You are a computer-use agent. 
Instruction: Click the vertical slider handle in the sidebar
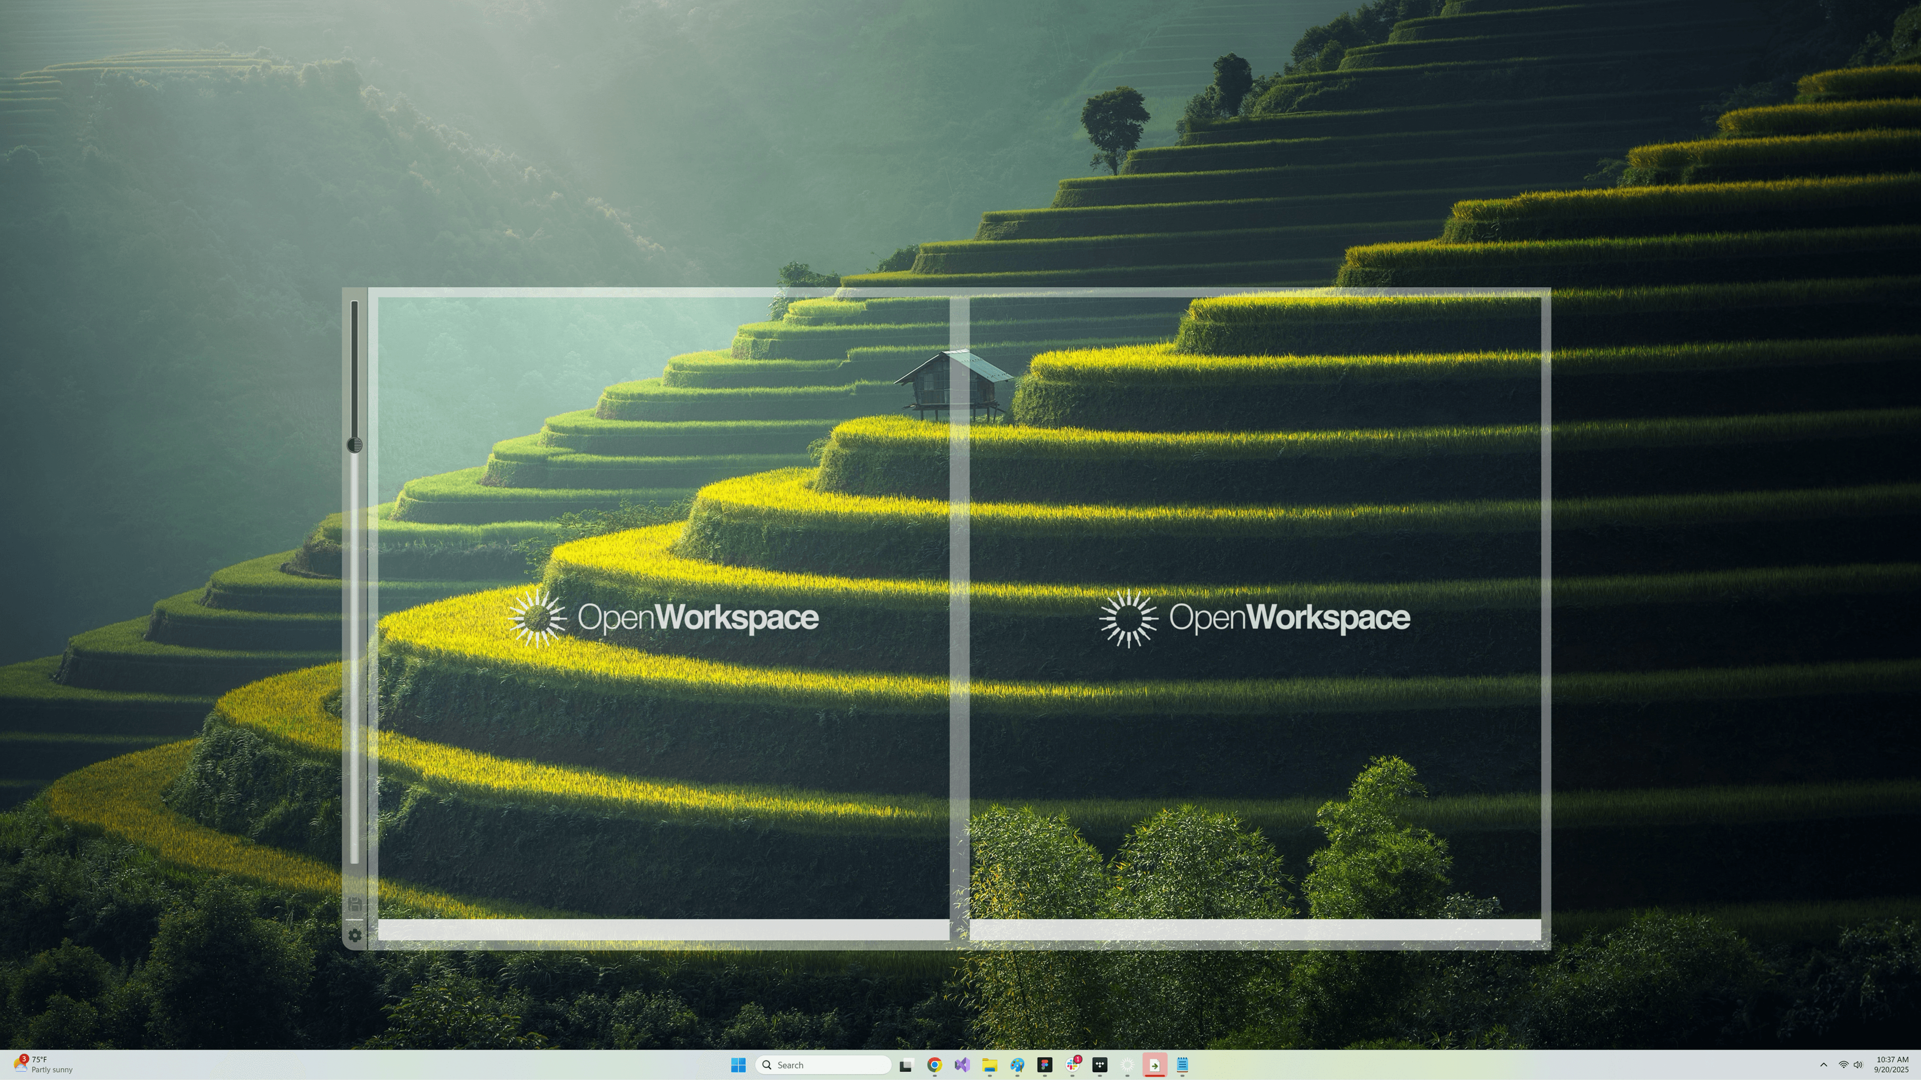click(355, 443)
